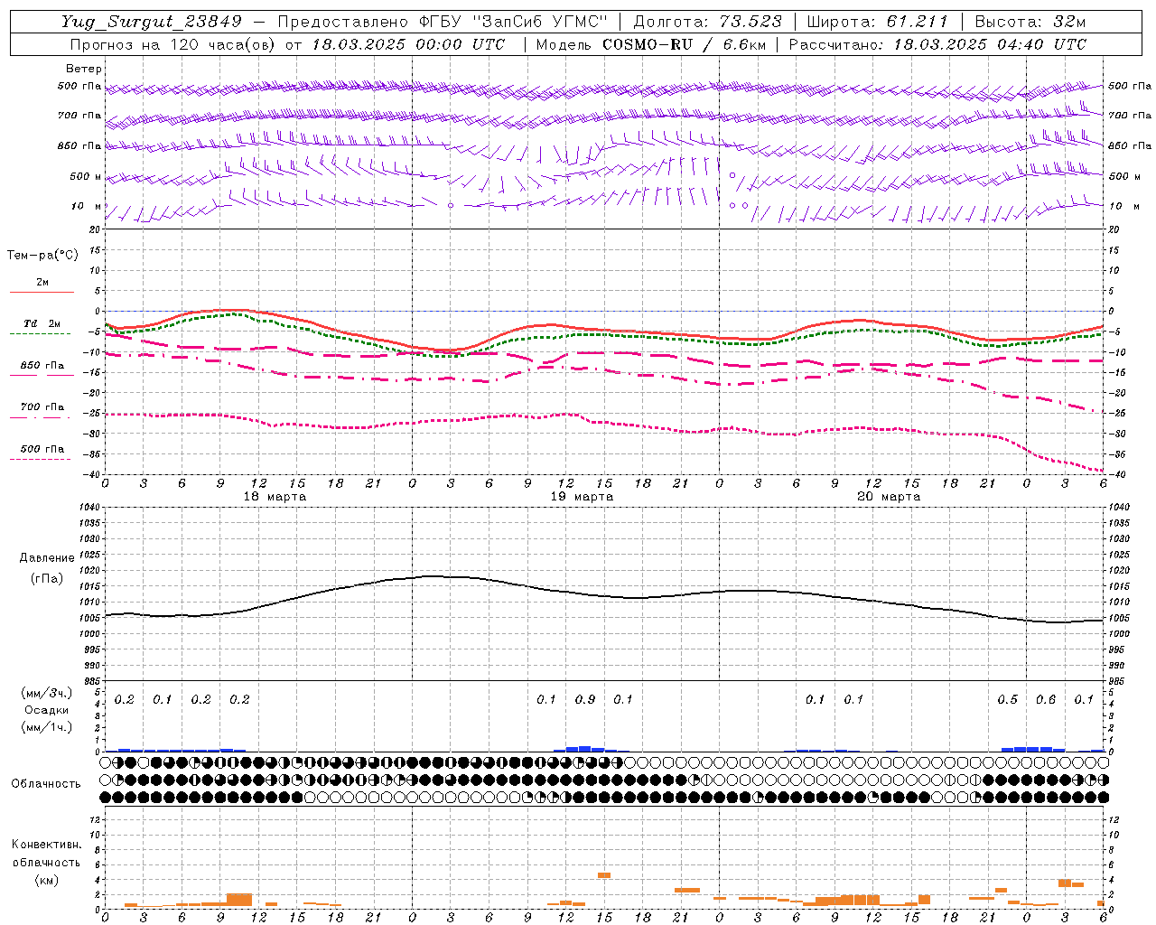The image size is (1156, 925).
Task: Click the "Ветер" wind panel label
Action: (x=84, y=69)
